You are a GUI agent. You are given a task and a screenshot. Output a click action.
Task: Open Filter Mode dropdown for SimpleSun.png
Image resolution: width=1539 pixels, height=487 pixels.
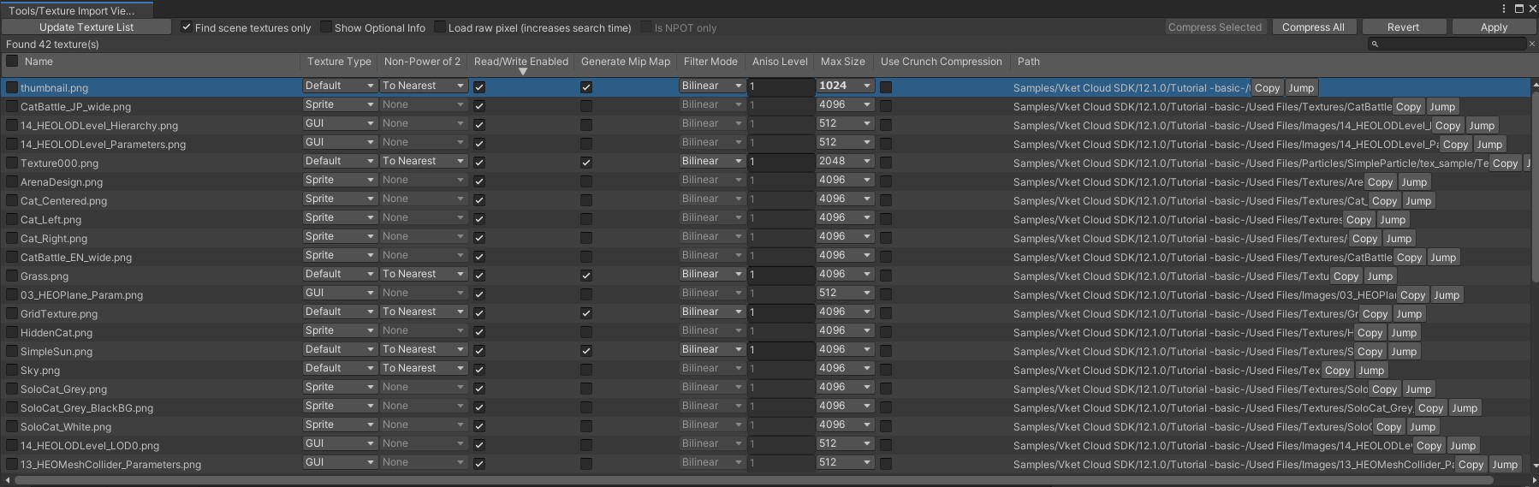[x=713, y=349]
